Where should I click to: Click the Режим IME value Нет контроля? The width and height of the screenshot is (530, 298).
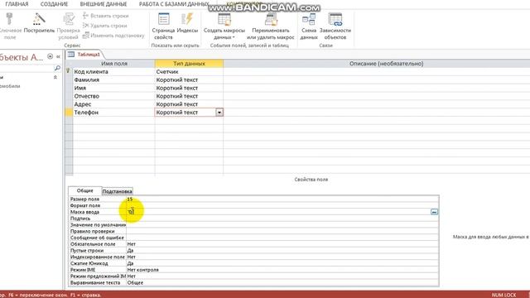[282, 270]
